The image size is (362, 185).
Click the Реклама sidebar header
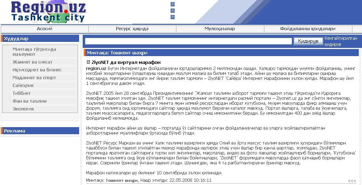click(40, 131)
